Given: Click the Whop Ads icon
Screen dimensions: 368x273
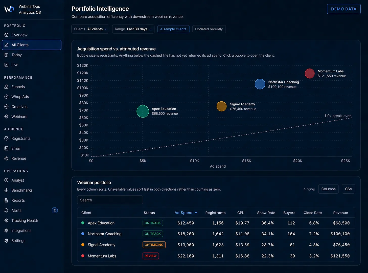Looking at the screenshot, I should coord(7,97).
